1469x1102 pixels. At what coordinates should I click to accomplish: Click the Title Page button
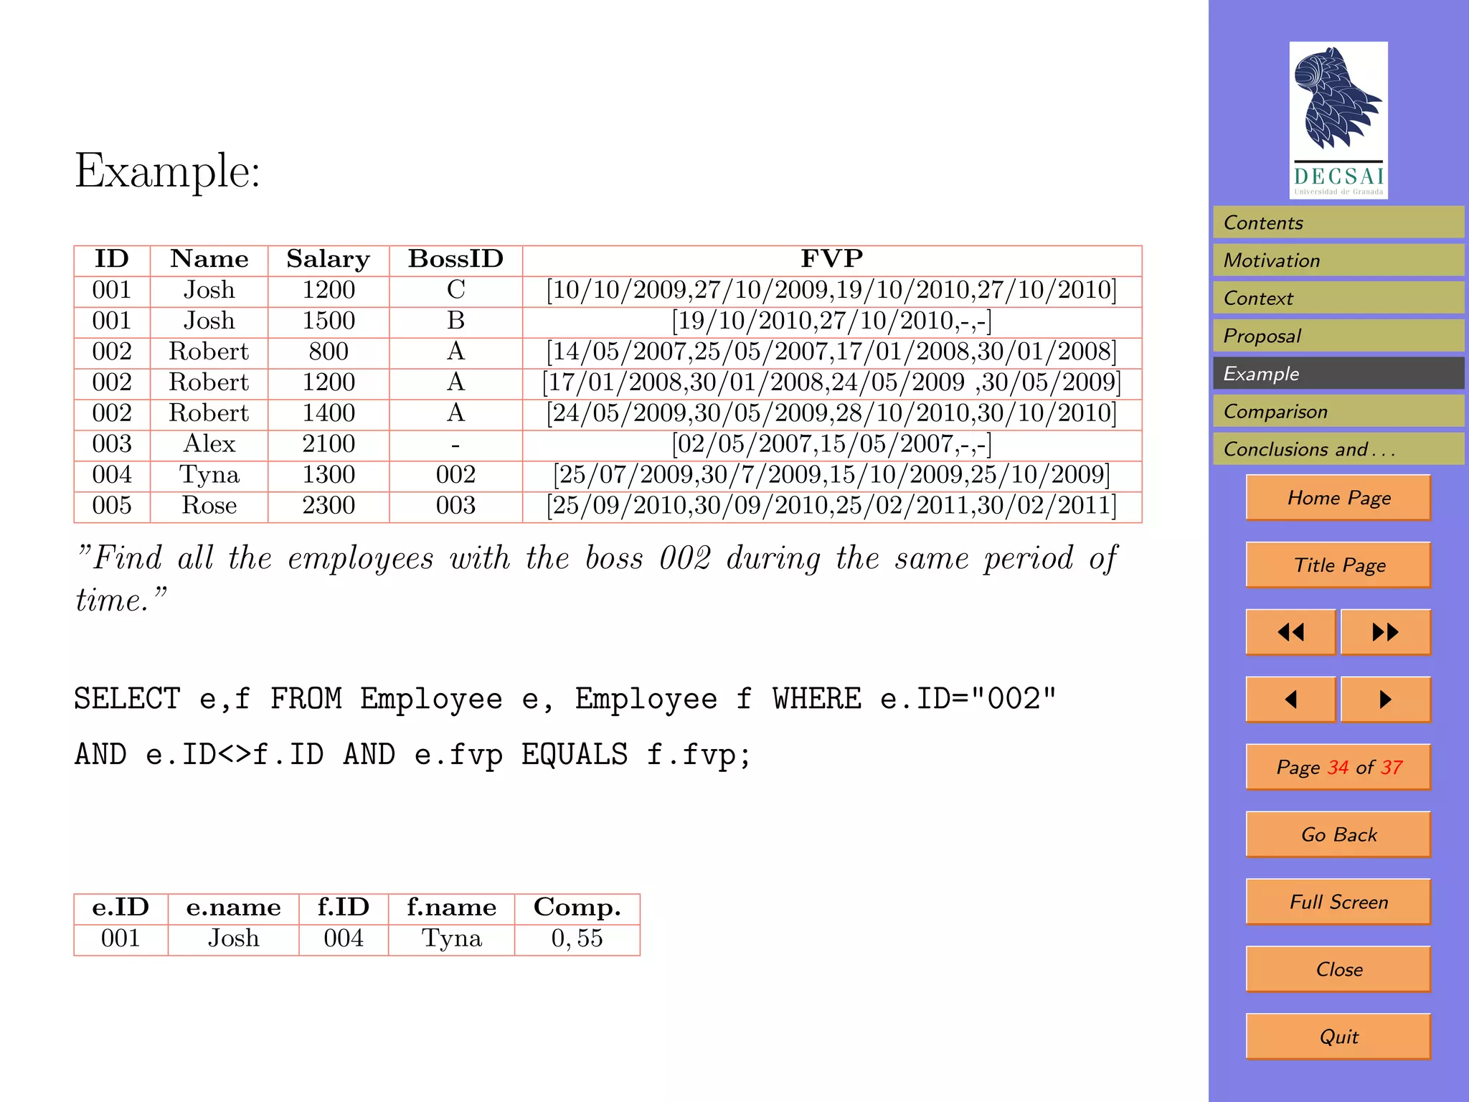(x=1338, y=565)
